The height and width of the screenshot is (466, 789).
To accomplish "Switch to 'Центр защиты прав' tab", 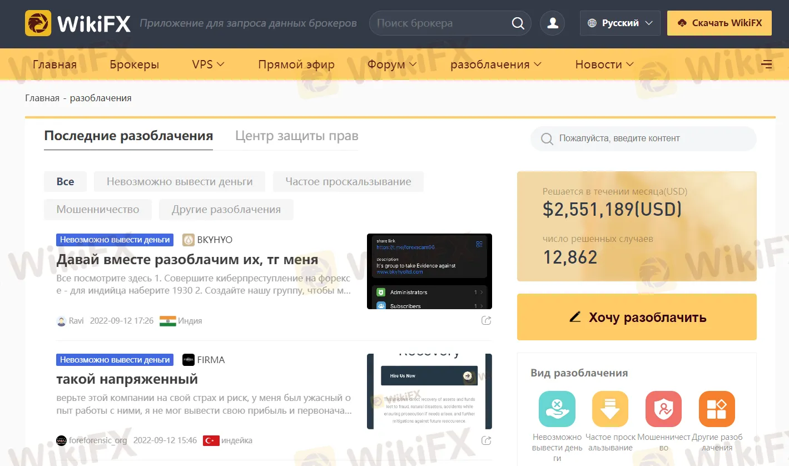I will tap(296, 136).
